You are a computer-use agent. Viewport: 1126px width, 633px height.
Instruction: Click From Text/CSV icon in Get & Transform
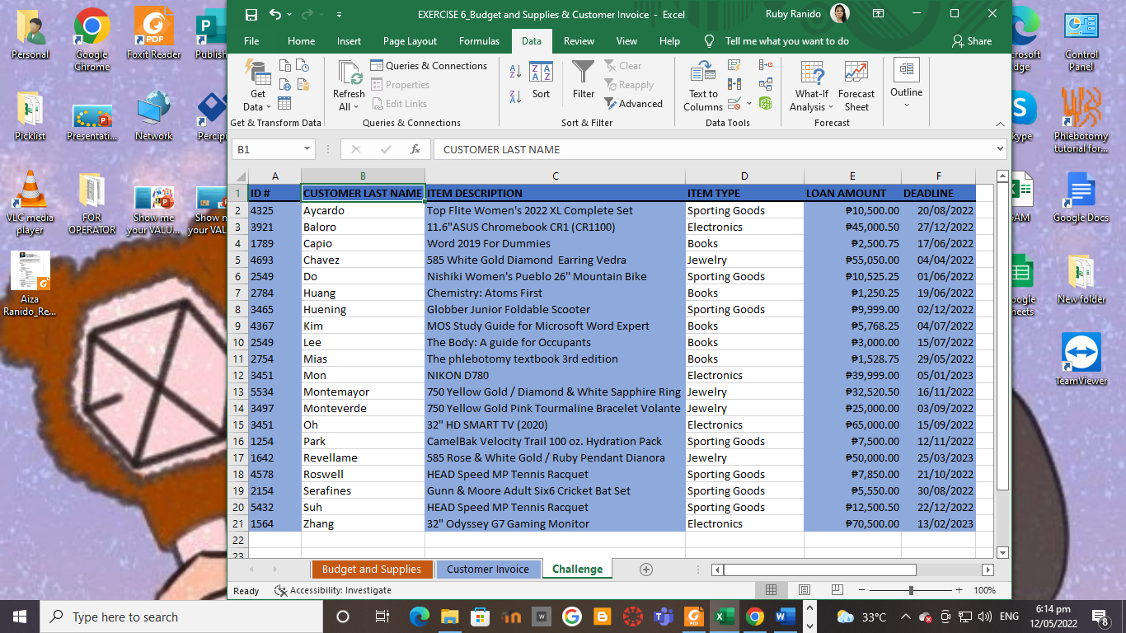pos(285,66)
